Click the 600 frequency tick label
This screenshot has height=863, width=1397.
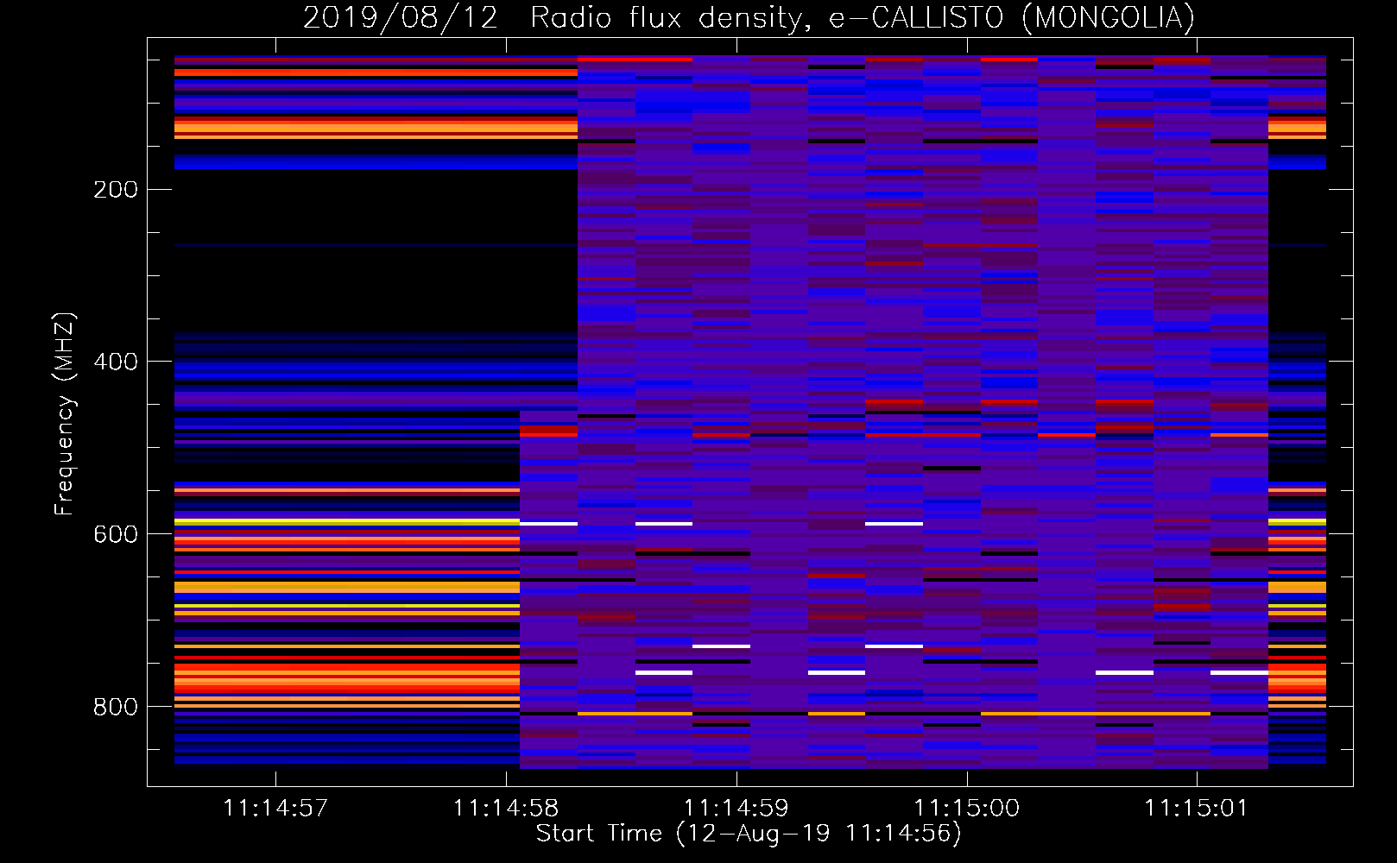click(116, 534)
